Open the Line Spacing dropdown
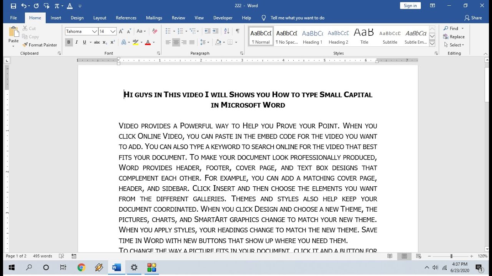This screenshot has height=276, width=492. pyautogui.click(x=204, y=42)
